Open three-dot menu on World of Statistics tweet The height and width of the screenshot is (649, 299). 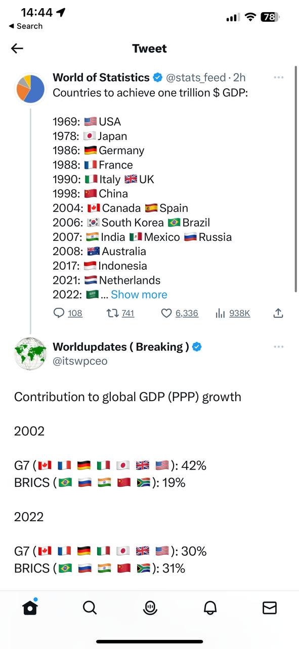click(278, 78)
